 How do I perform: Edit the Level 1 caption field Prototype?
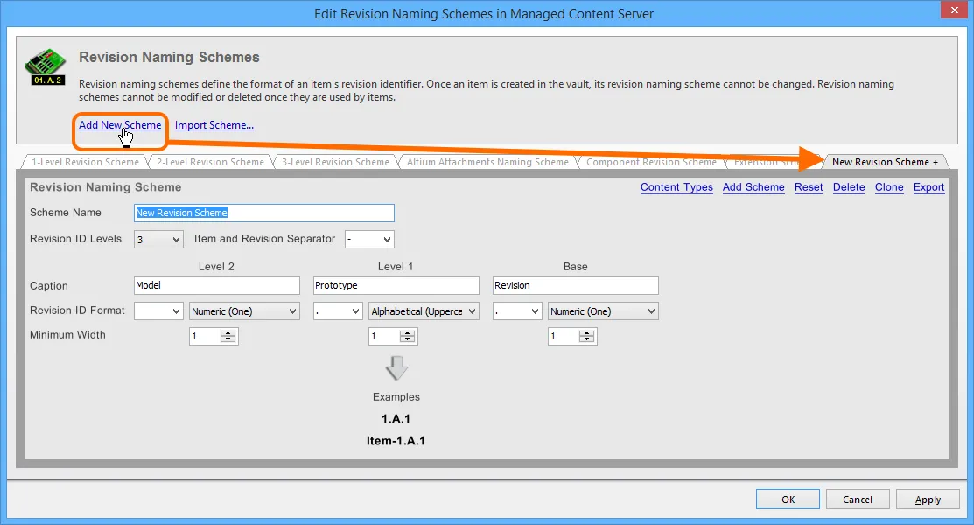tap(396, 286)
